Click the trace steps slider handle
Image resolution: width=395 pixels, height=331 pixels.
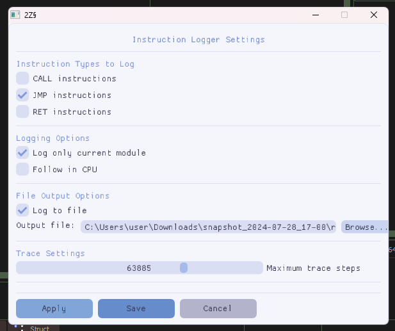click(184, 268)
